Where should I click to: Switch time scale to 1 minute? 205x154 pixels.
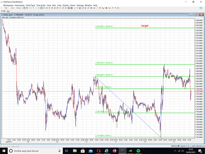[36, 8]
